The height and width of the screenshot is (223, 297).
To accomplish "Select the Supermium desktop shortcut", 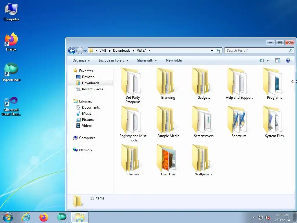I will pos(11,72).
